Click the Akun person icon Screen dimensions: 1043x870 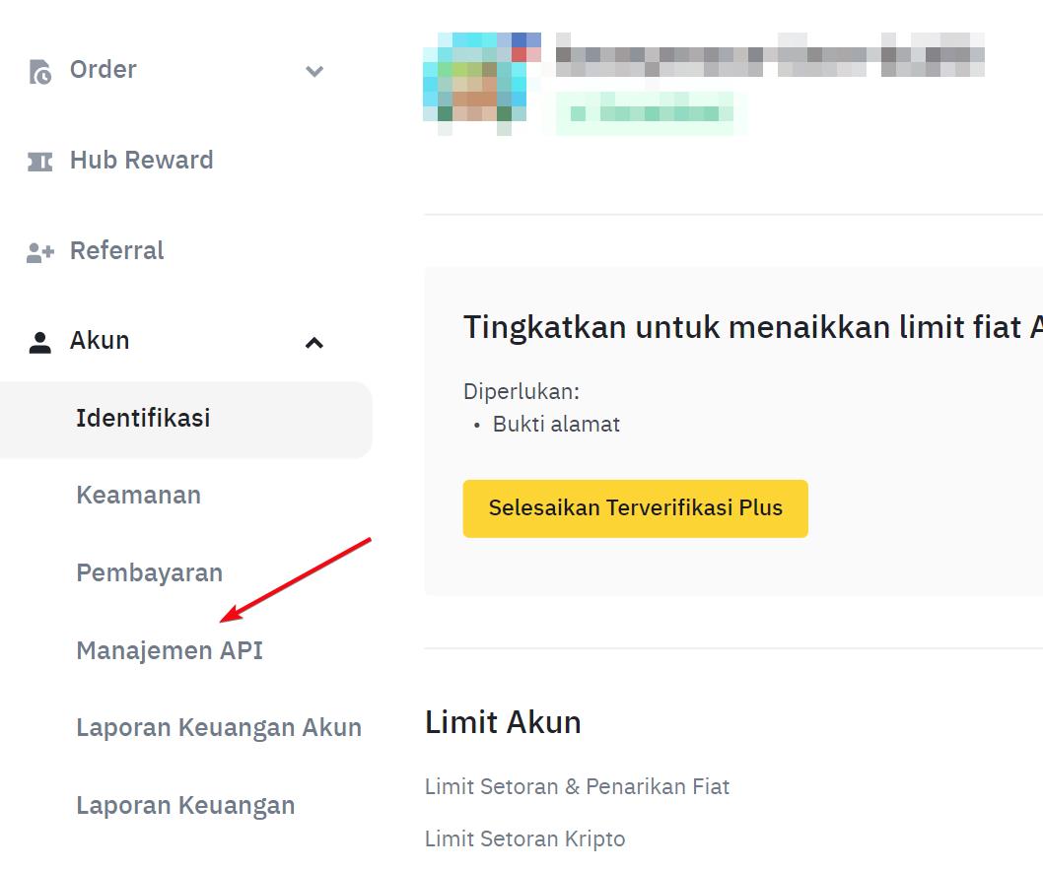click(x=39, y=342)
